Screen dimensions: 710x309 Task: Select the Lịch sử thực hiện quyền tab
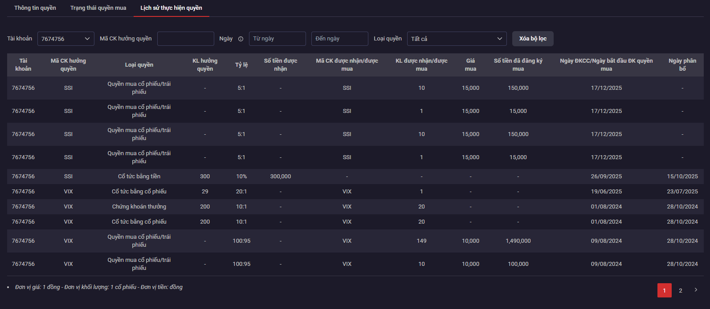[x=171, y=8]
